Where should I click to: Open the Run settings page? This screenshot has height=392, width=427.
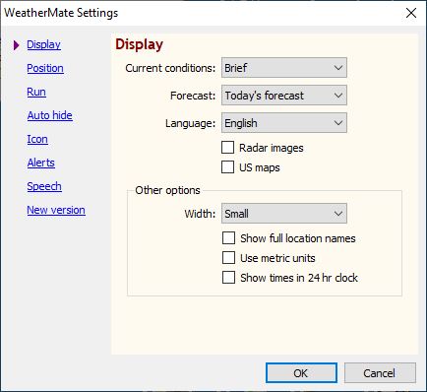36,92
